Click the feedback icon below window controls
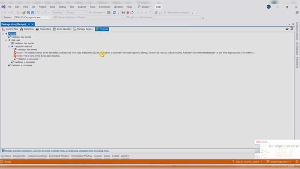Image resolution: width=300 pixels, height=169 pixels. [x=297, y=13]
